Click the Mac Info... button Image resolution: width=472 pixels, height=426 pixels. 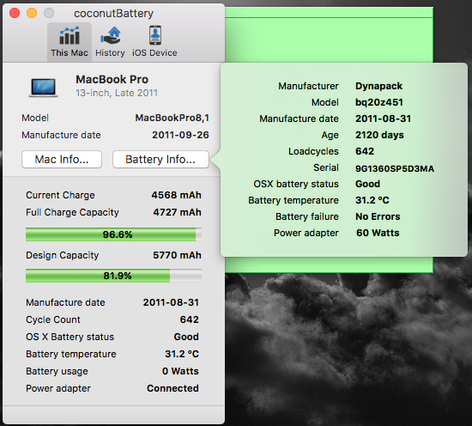pyautogui.click(x=62, y=160)
